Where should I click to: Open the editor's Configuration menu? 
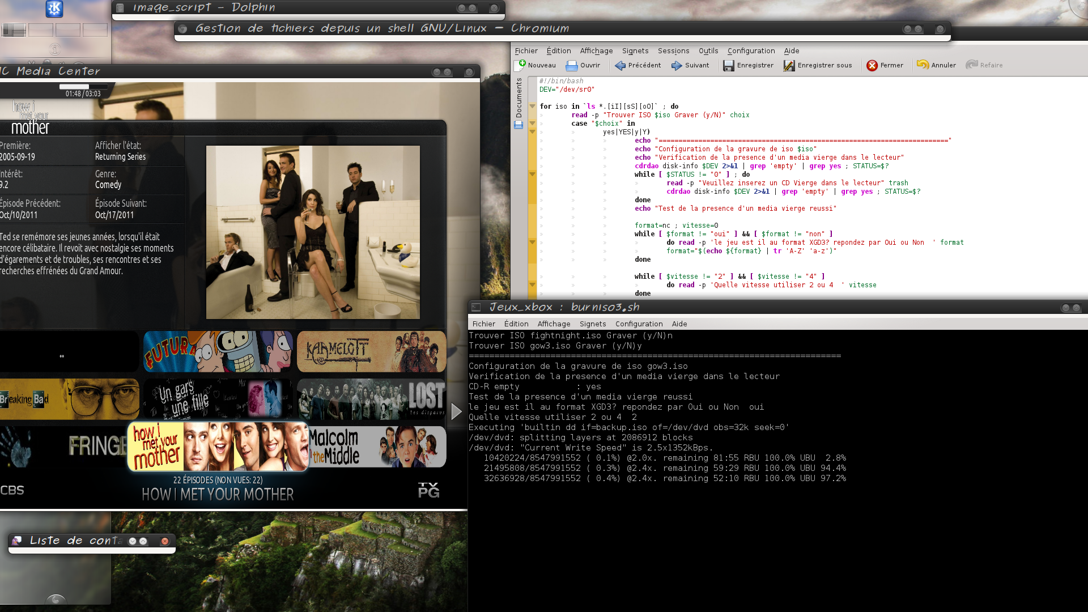[751, 51]
